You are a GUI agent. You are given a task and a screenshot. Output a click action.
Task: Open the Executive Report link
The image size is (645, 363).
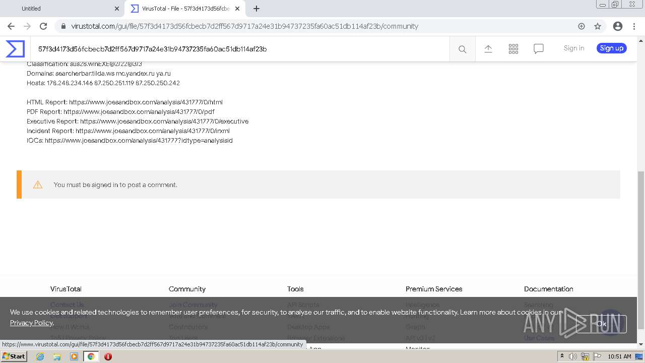[x=164, y=121]
